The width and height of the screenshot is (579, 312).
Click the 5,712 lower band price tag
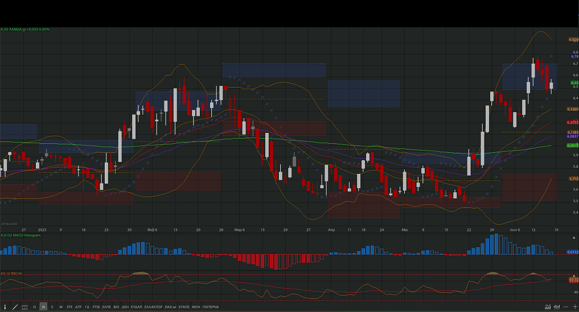[573, 178]
